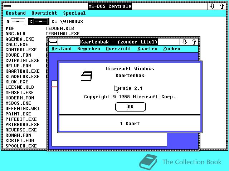Select SCRIPT.FON file

[x=20, y=141]
